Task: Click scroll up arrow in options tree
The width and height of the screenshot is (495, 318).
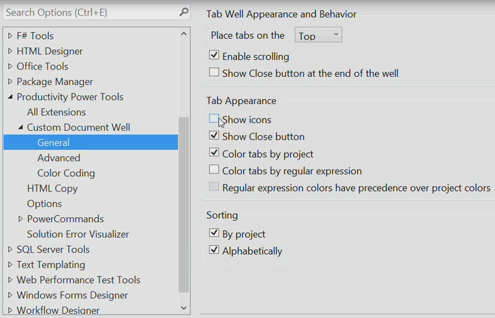Action: 183,34
